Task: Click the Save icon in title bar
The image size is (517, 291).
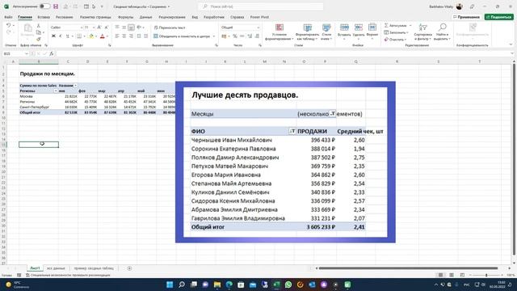Action: click(56, 6)
